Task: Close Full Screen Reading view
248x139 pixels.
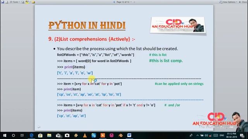Action: [243, 2]
